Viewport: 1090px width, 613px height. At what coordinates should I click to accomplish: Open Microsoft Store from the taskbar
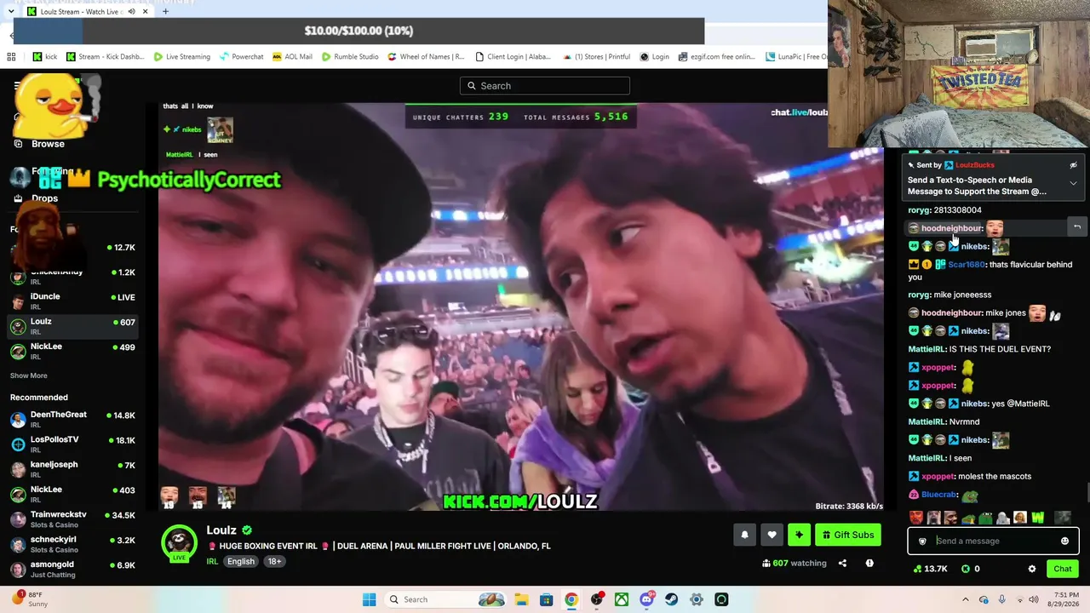(546, 599)
